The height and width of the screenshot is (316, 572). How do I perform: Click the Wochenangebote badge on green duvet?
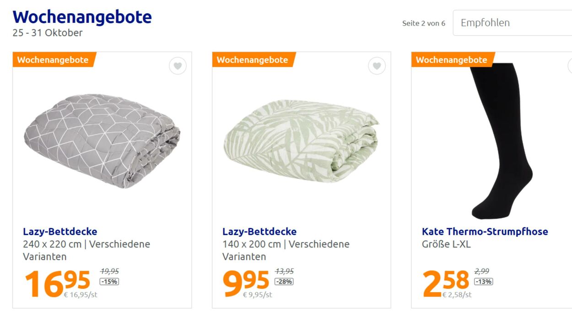[253, 60]
